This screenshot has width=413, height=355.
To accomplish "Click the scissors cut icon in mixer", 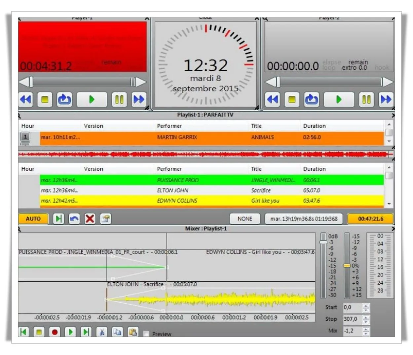I will click(x=102, y=332).
